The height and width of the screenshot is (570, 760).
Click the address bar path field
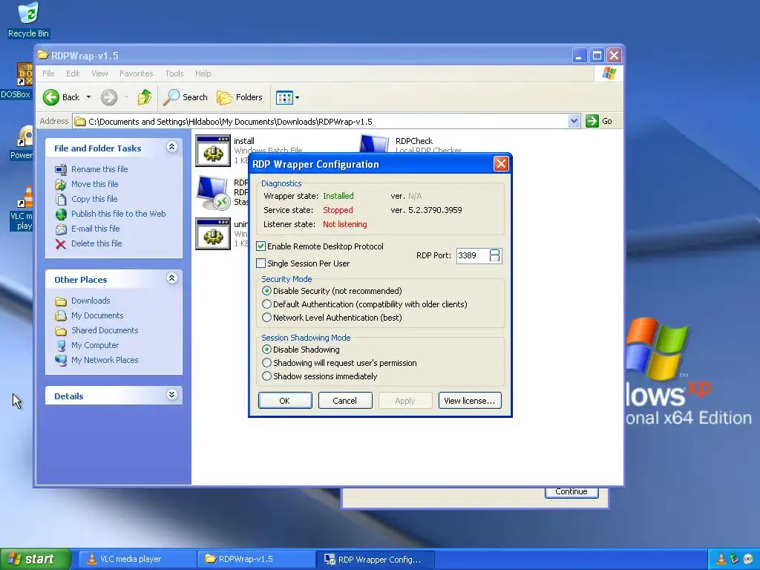pyautogui.click(x=321, y=122)
